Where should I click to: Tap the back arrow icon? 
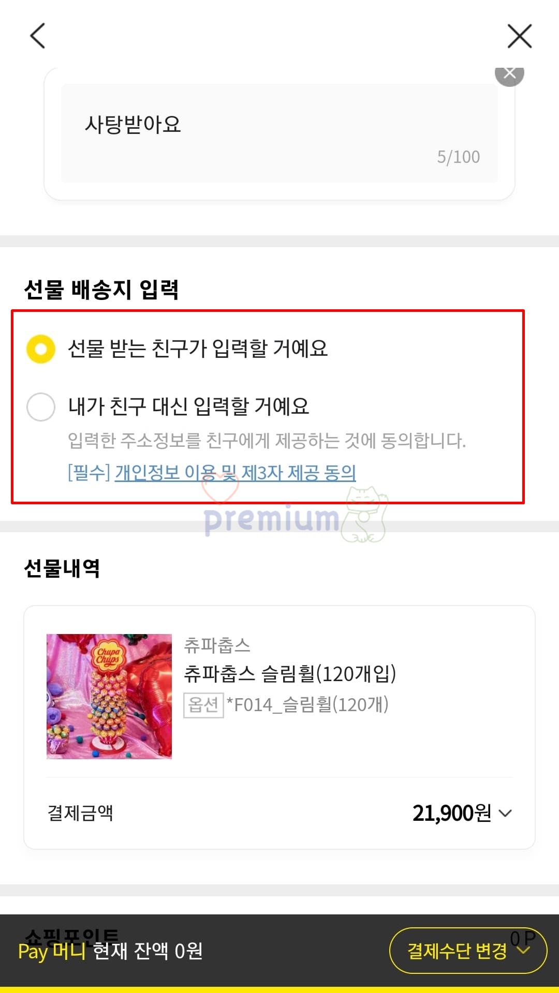click(37, 36)
